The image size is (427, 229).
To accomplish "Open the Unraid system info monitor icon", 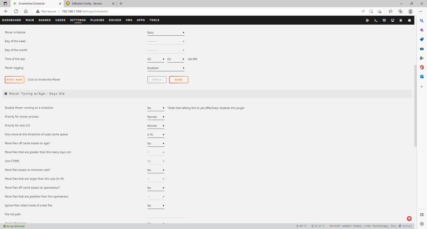I will point(392,20).
